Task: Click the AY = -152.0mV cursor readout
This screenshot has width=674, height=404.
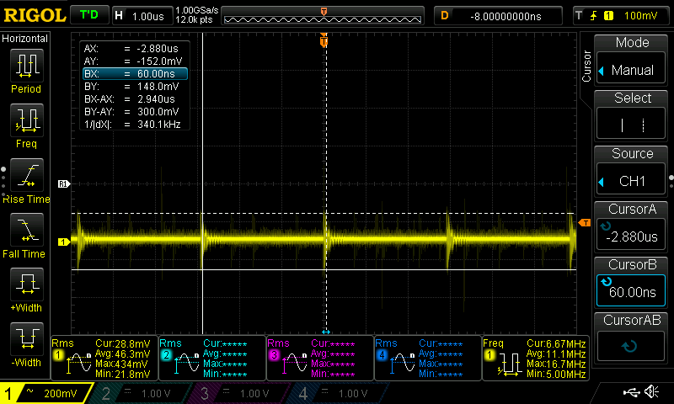Action: click(x=135, y=61)
